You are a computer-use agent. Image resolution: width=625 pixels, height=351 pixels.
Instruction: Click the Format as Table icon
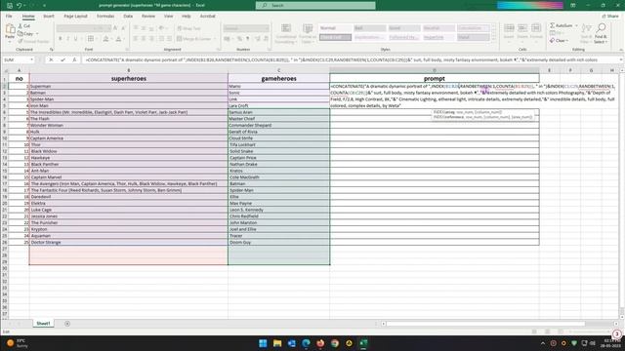(308, 28)
